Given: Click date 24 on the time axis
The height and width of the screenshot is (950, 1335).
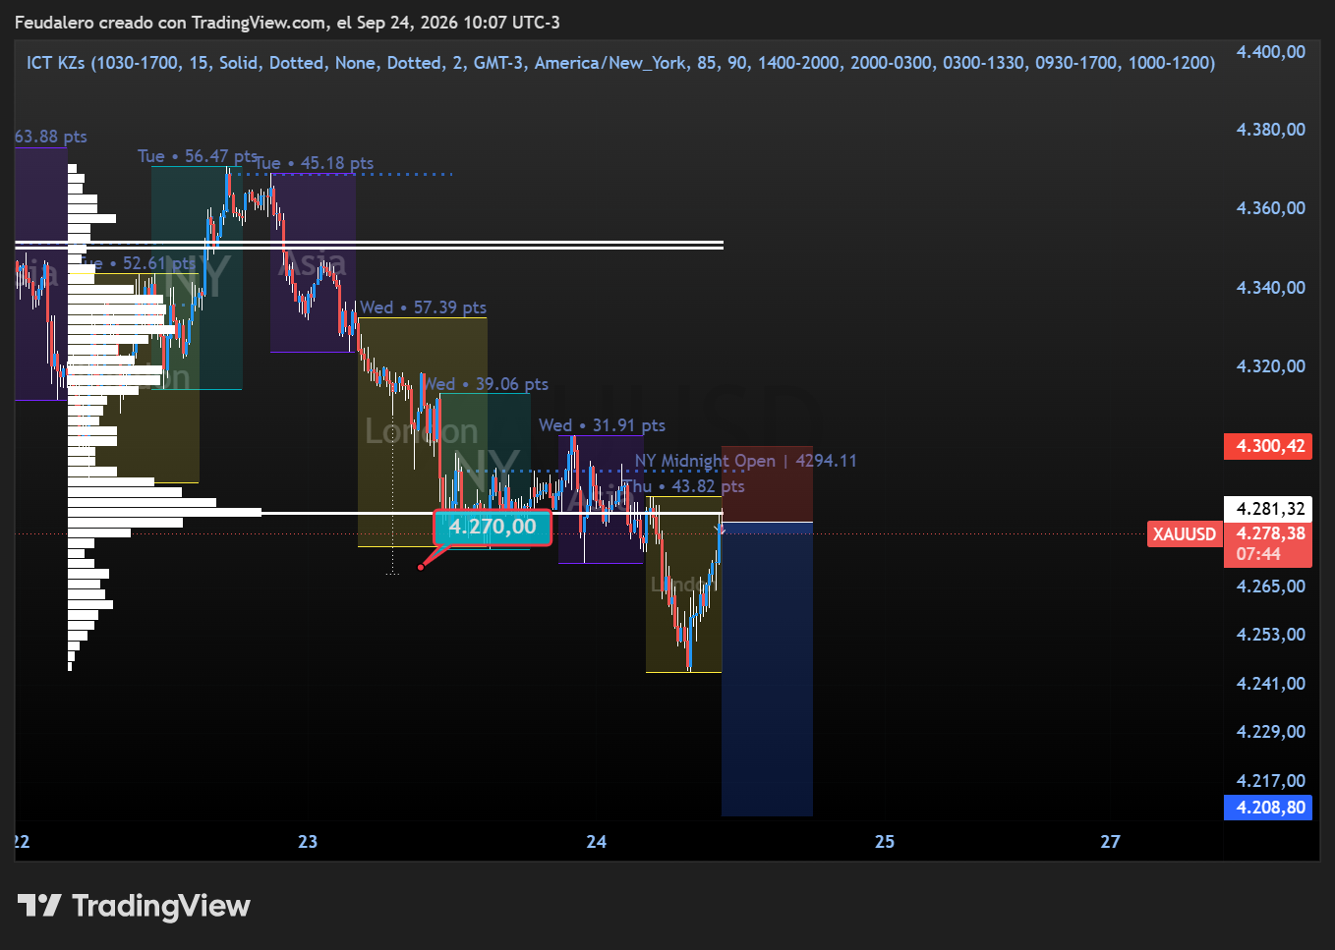Looking at the screenshot, I should coord(596,842).
